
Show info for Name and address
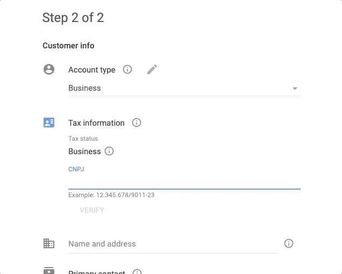(289, 243)
